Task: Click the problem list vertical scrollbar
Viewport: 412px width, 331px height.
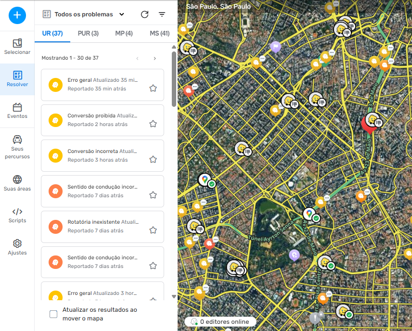Action: [x=174, y=79]
